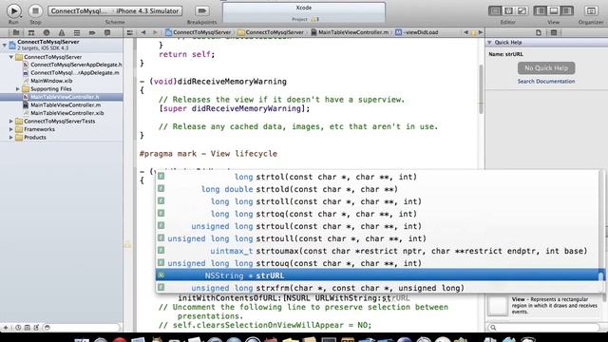The width and height of the screenshot is (608, 342).
Task: Select the Standard editor mode
Action: pyautogui.click(x=495, y=10)
